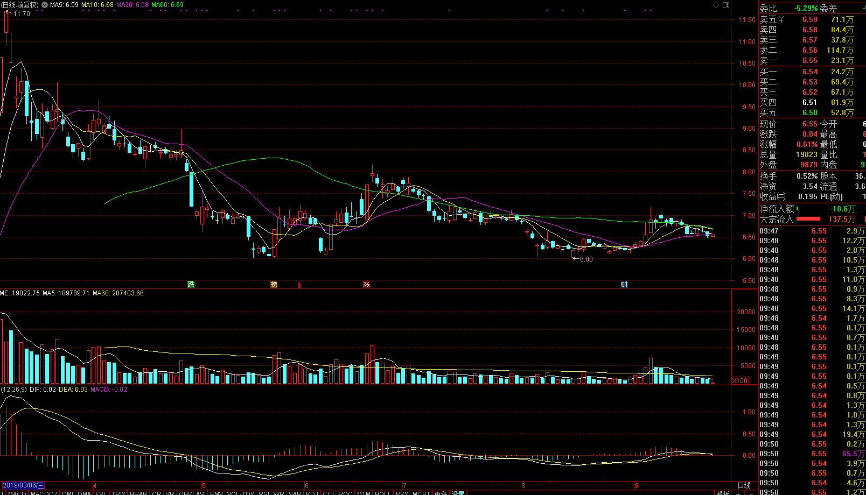
Task: Click the blue 财 event marker
Action: click(624, 284)
